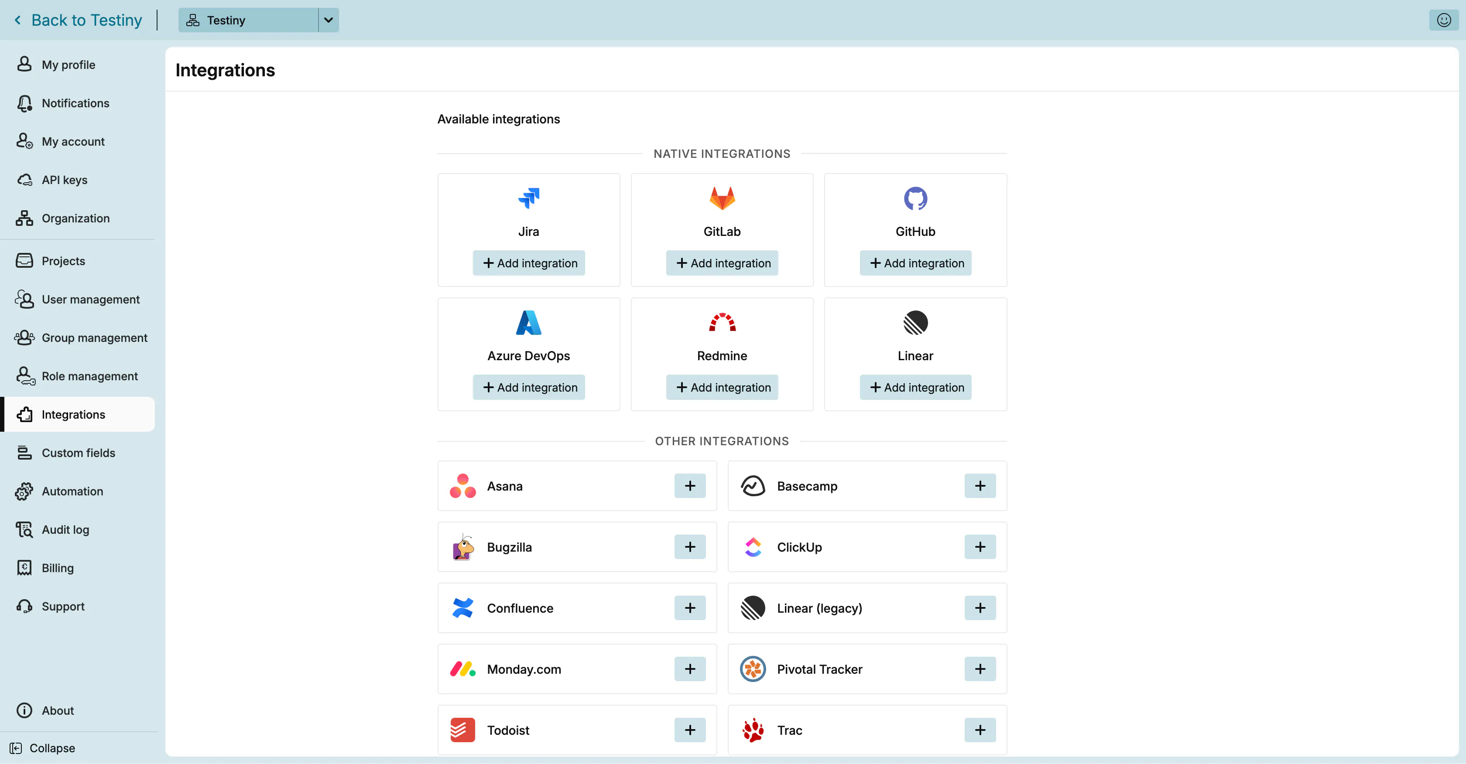The image size is (1466, 764).
Task: Add the GitLab integration
Action: point(722,263)
